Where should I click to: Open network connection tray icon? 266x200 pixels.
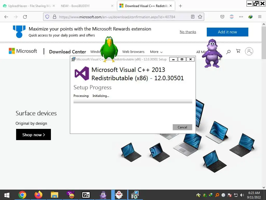point(236,195)
